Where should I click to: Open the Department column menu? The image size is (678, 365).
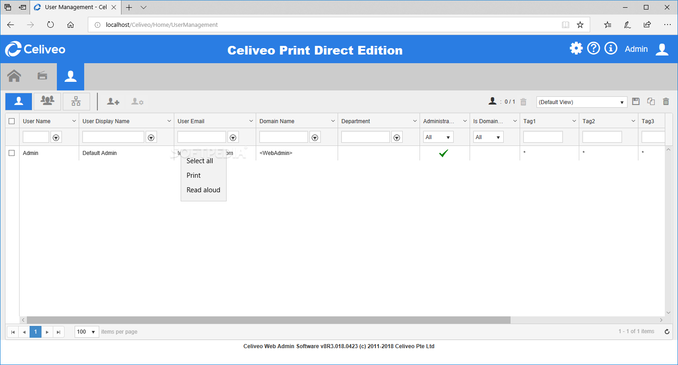click(x=415, y=121)
